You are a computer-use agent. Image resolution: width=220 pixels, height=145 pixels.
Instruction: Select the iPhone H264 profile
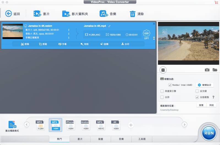point(71,125)
